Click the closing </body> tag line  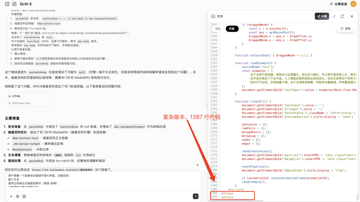click(x=227, y=194)
